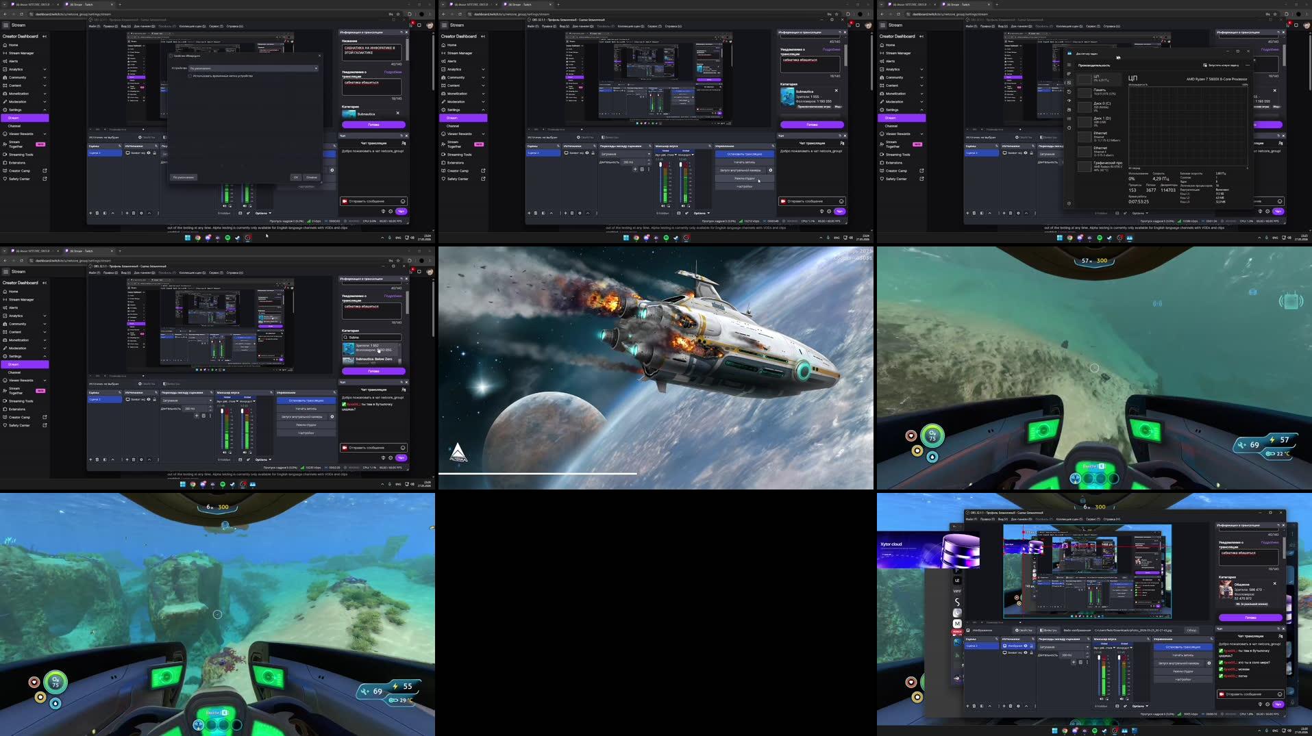Viewport: 1312px width, 736px height.
Task: Open the Устройство dropdown in properties dialog
Action: pyautogui.click(x=253, y=68)
